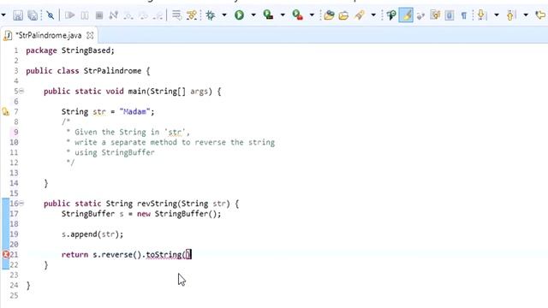Click the Open Type icon
548x308 pixels.
tap(329, 15)
